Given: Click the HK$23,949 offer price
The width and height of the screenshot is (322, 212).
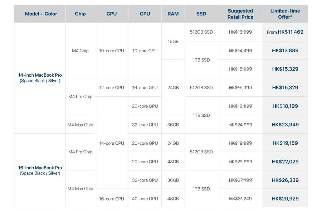Looking at the screenshot, I should (285, 125).
